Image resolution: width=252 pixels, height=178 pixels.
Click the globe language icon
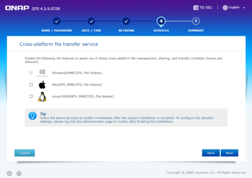tap(225, 8)
